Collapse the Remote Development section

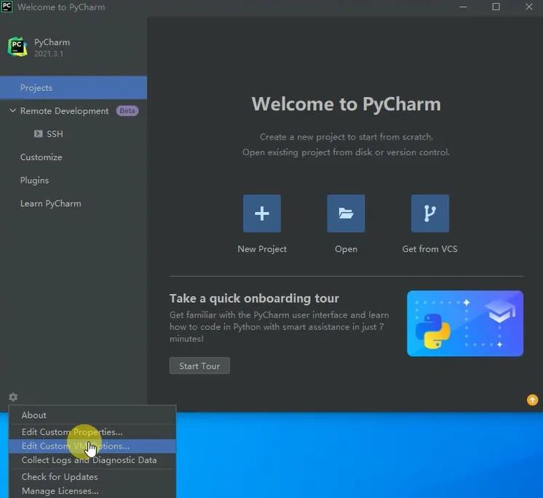(x=12, y=111)
